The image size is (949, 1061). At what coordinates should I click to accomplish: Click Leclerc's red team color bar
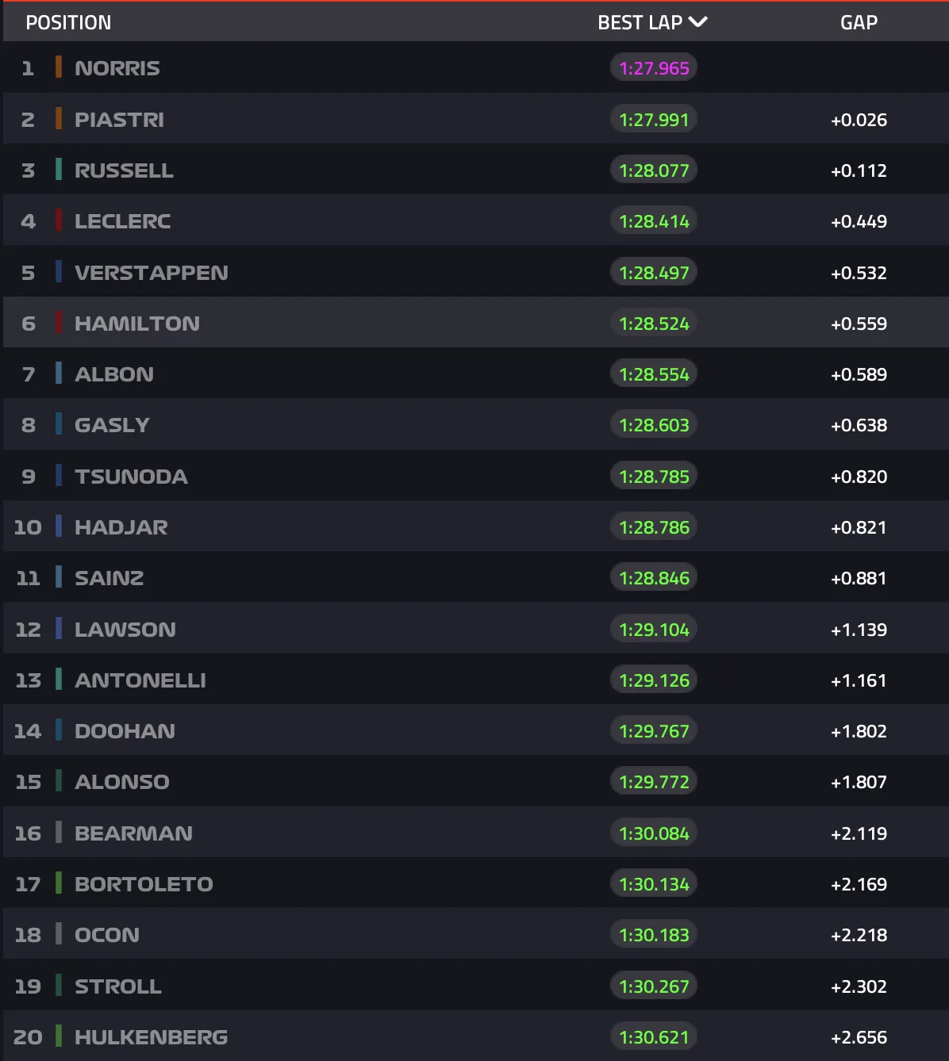[59, 220]
